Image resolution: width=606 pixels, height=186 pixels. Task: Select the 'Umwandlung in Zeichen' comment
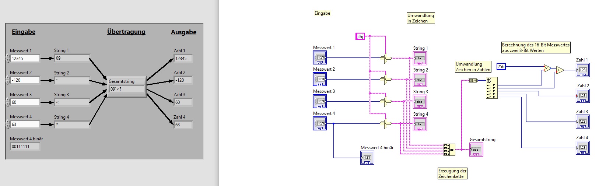tap(421, 18)
